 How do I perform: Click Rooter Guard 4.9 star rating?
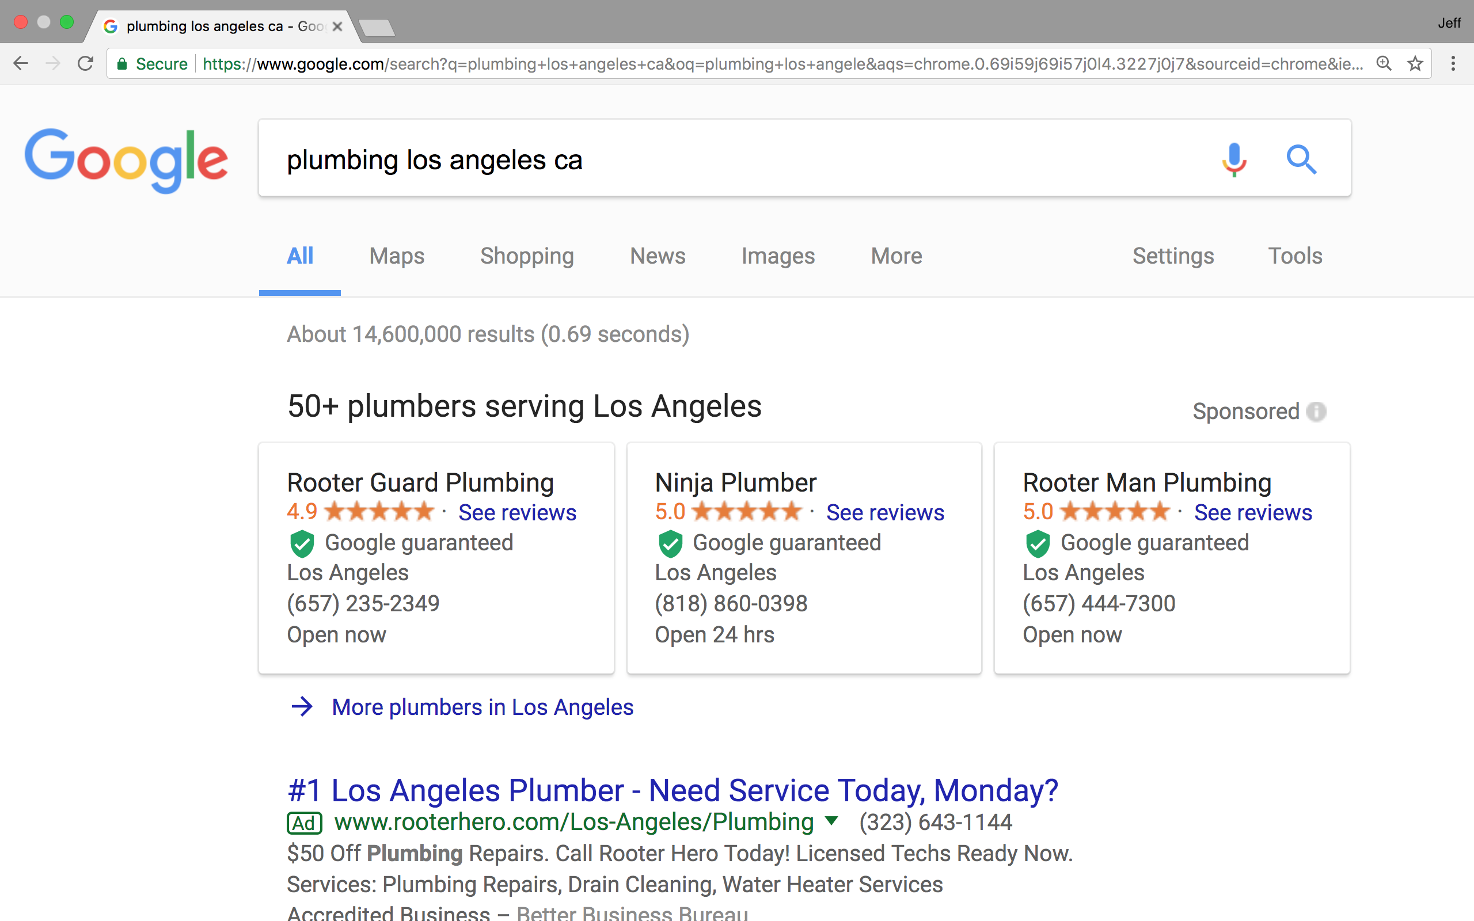[x=360, y=512]
